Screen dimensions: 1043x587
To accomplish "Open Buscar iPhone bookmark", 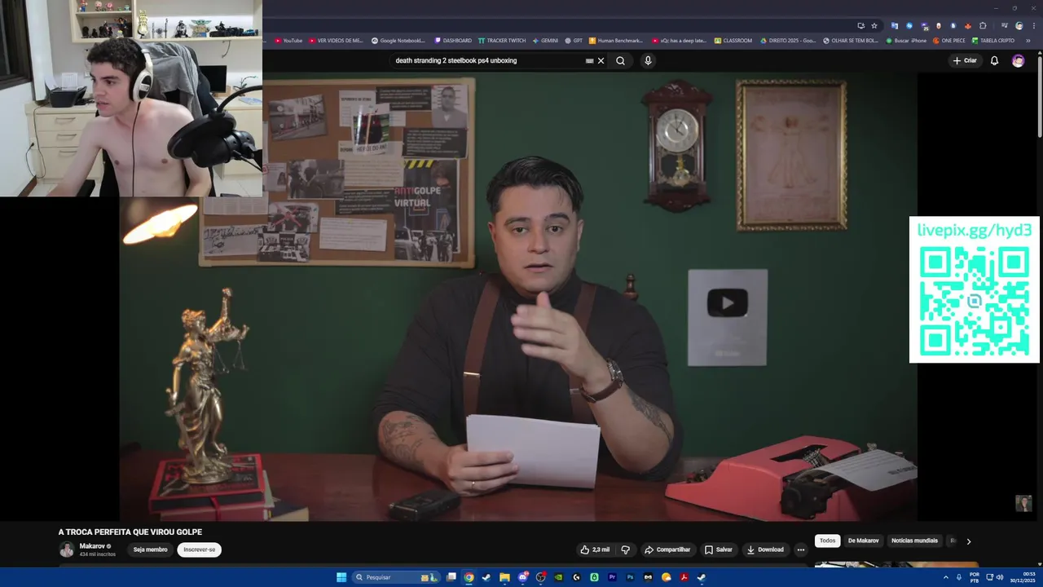I will [x=906, y=40].
